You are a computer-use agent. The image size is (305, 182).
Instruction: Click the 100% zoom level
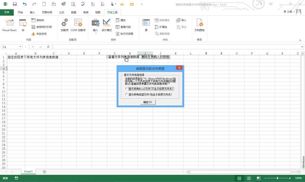pyautogui.click(x=298, y=178)
